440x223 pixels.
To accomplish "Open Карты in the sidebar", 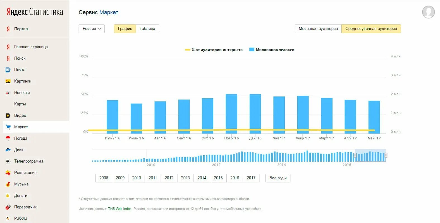I will pos(20,104).
